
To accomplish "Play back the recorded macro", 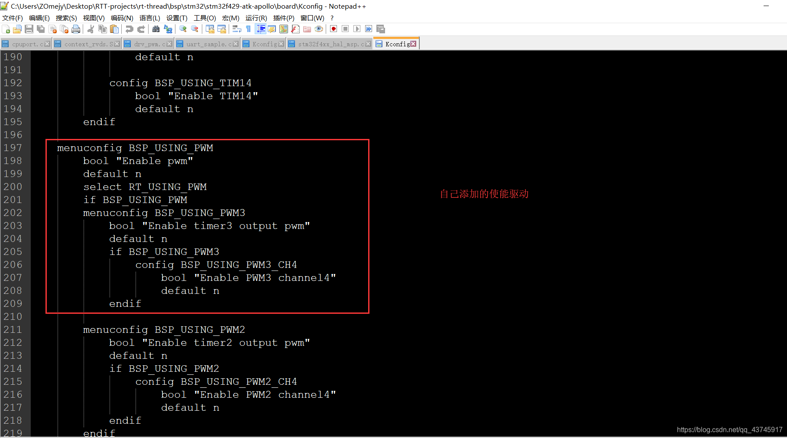I will (x=357, y=29).
